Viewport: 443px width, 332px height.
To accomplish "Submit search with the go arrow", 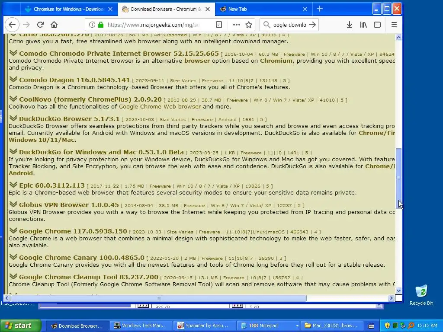I will [312, 25].
